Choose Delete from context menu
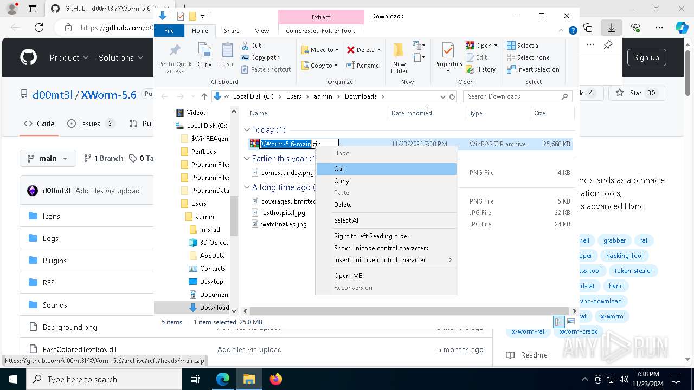The width and height of the screenshot is (694, 390). click(386, 205)
